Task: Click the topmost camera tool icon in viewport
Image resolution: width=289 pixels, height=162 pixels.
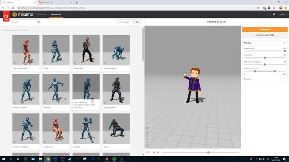Action: coord(147,128)
